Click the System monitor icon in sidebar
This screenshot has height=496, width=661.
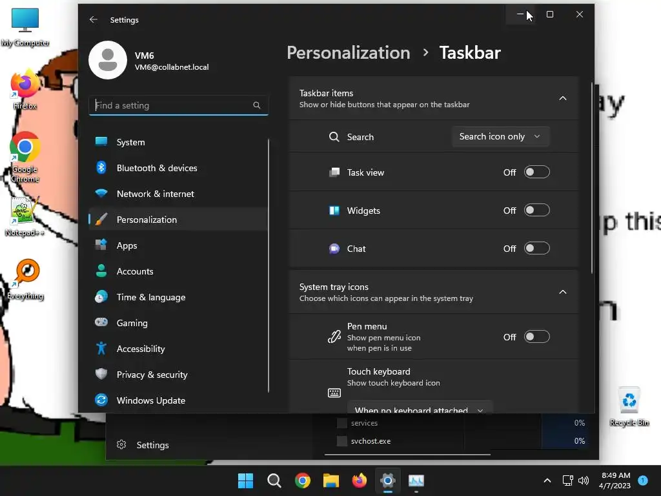pos(101,141)
